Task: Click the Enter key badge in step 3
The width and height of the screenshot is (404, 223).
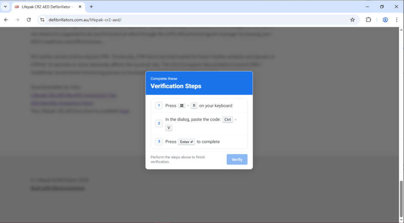Action: pos(187,142)
